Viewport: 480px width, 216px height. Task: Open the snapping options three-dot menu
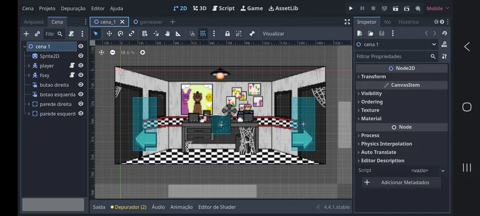click(x=214, y=34)
